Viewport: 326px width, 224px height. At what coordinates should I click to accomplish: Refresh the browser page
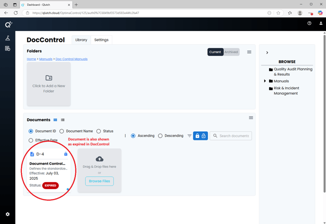16,13
